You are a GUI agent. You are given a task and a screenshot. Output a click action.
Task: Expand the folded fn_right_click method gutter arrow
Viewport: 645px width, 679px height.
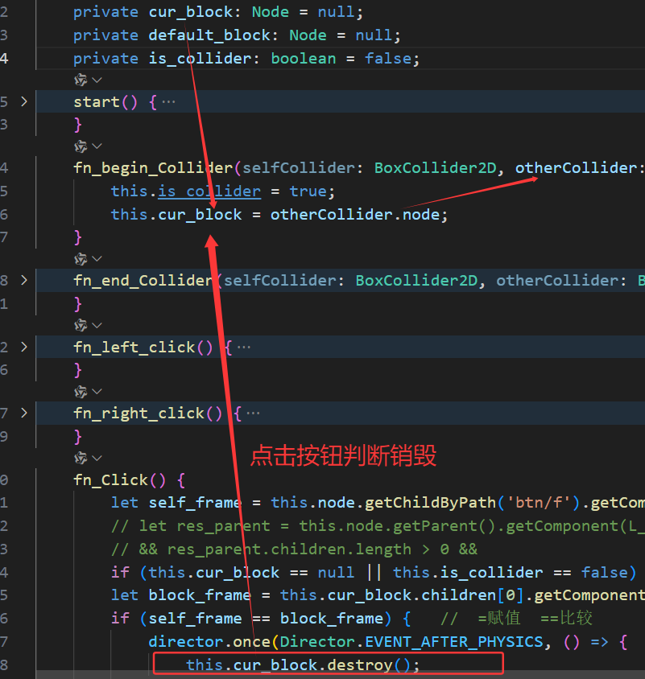pyautogui.click(x=24, y=414)
